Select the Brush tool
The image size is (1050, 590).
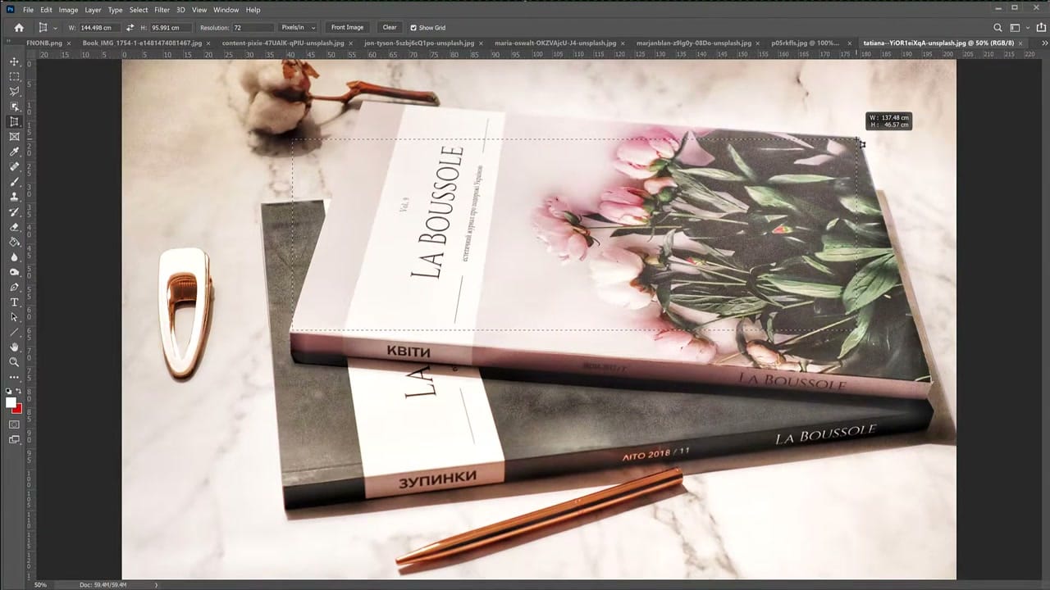[14, 182]
